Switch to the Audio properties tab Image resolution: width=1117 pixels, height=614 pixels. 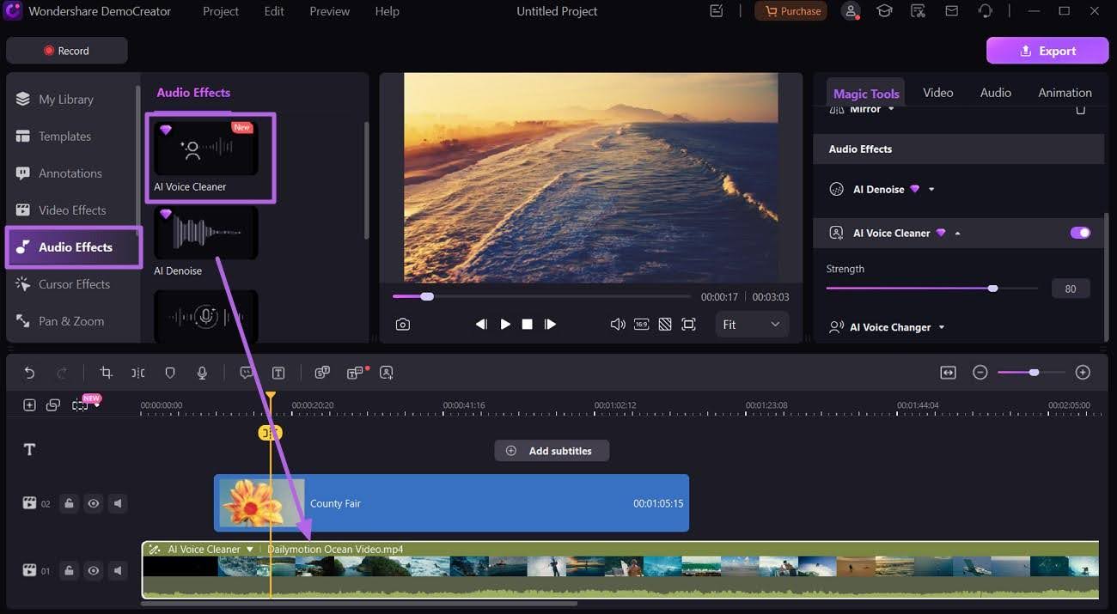pyautogui.click(x=996, y=93)
